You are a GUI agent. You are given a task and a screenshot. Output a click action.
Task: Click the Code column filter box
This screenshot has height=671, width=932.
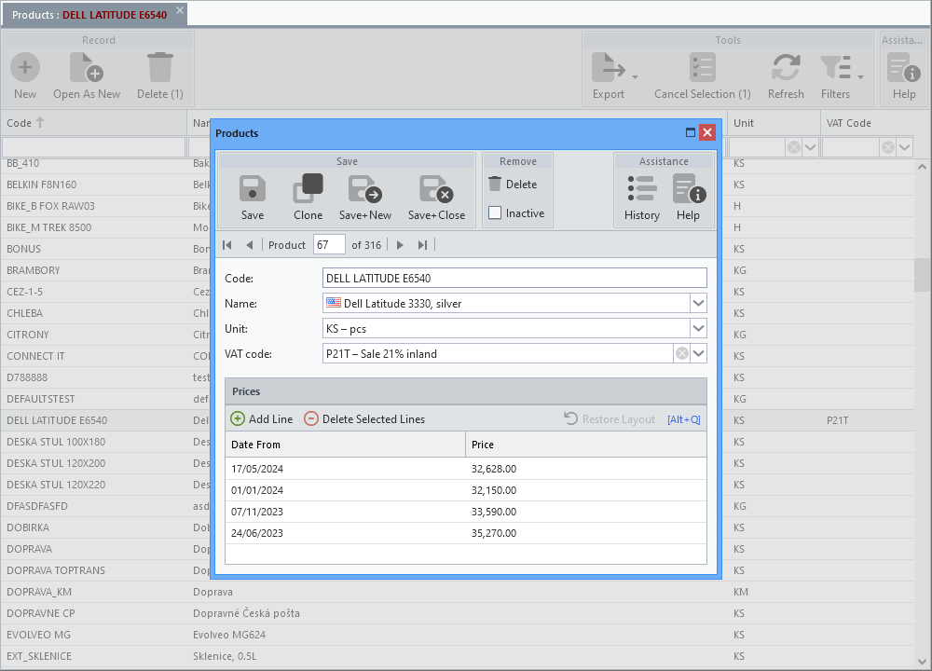tap(93, 147)
